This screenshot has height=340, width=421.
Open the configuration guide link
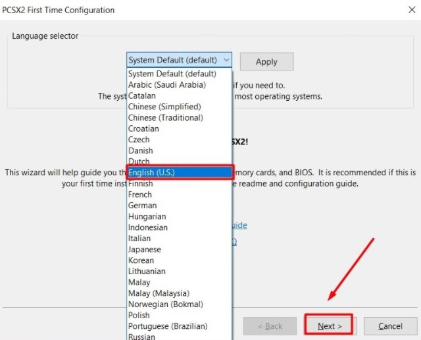tap(240, 225)
